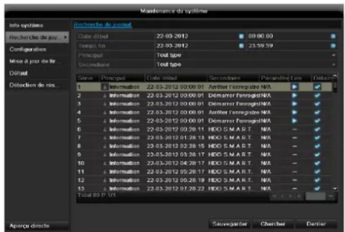Click clock icon beside 23:59:59 time
Image resolution: width=345 pixels, height=232 pixels.
click(333, 46)
